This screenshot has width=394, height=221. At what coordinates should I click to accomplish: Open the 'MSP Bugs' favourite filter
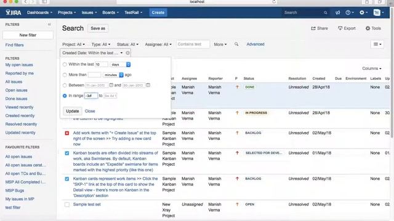click(15, 191)
